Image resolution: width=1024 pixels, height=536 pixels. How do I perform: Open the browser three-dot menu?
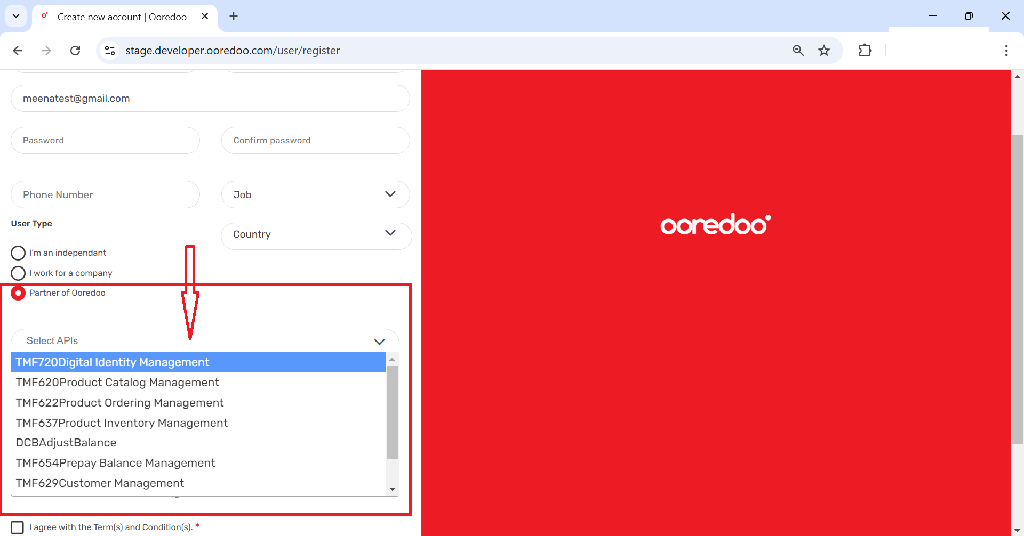(x=1006, y=50)
